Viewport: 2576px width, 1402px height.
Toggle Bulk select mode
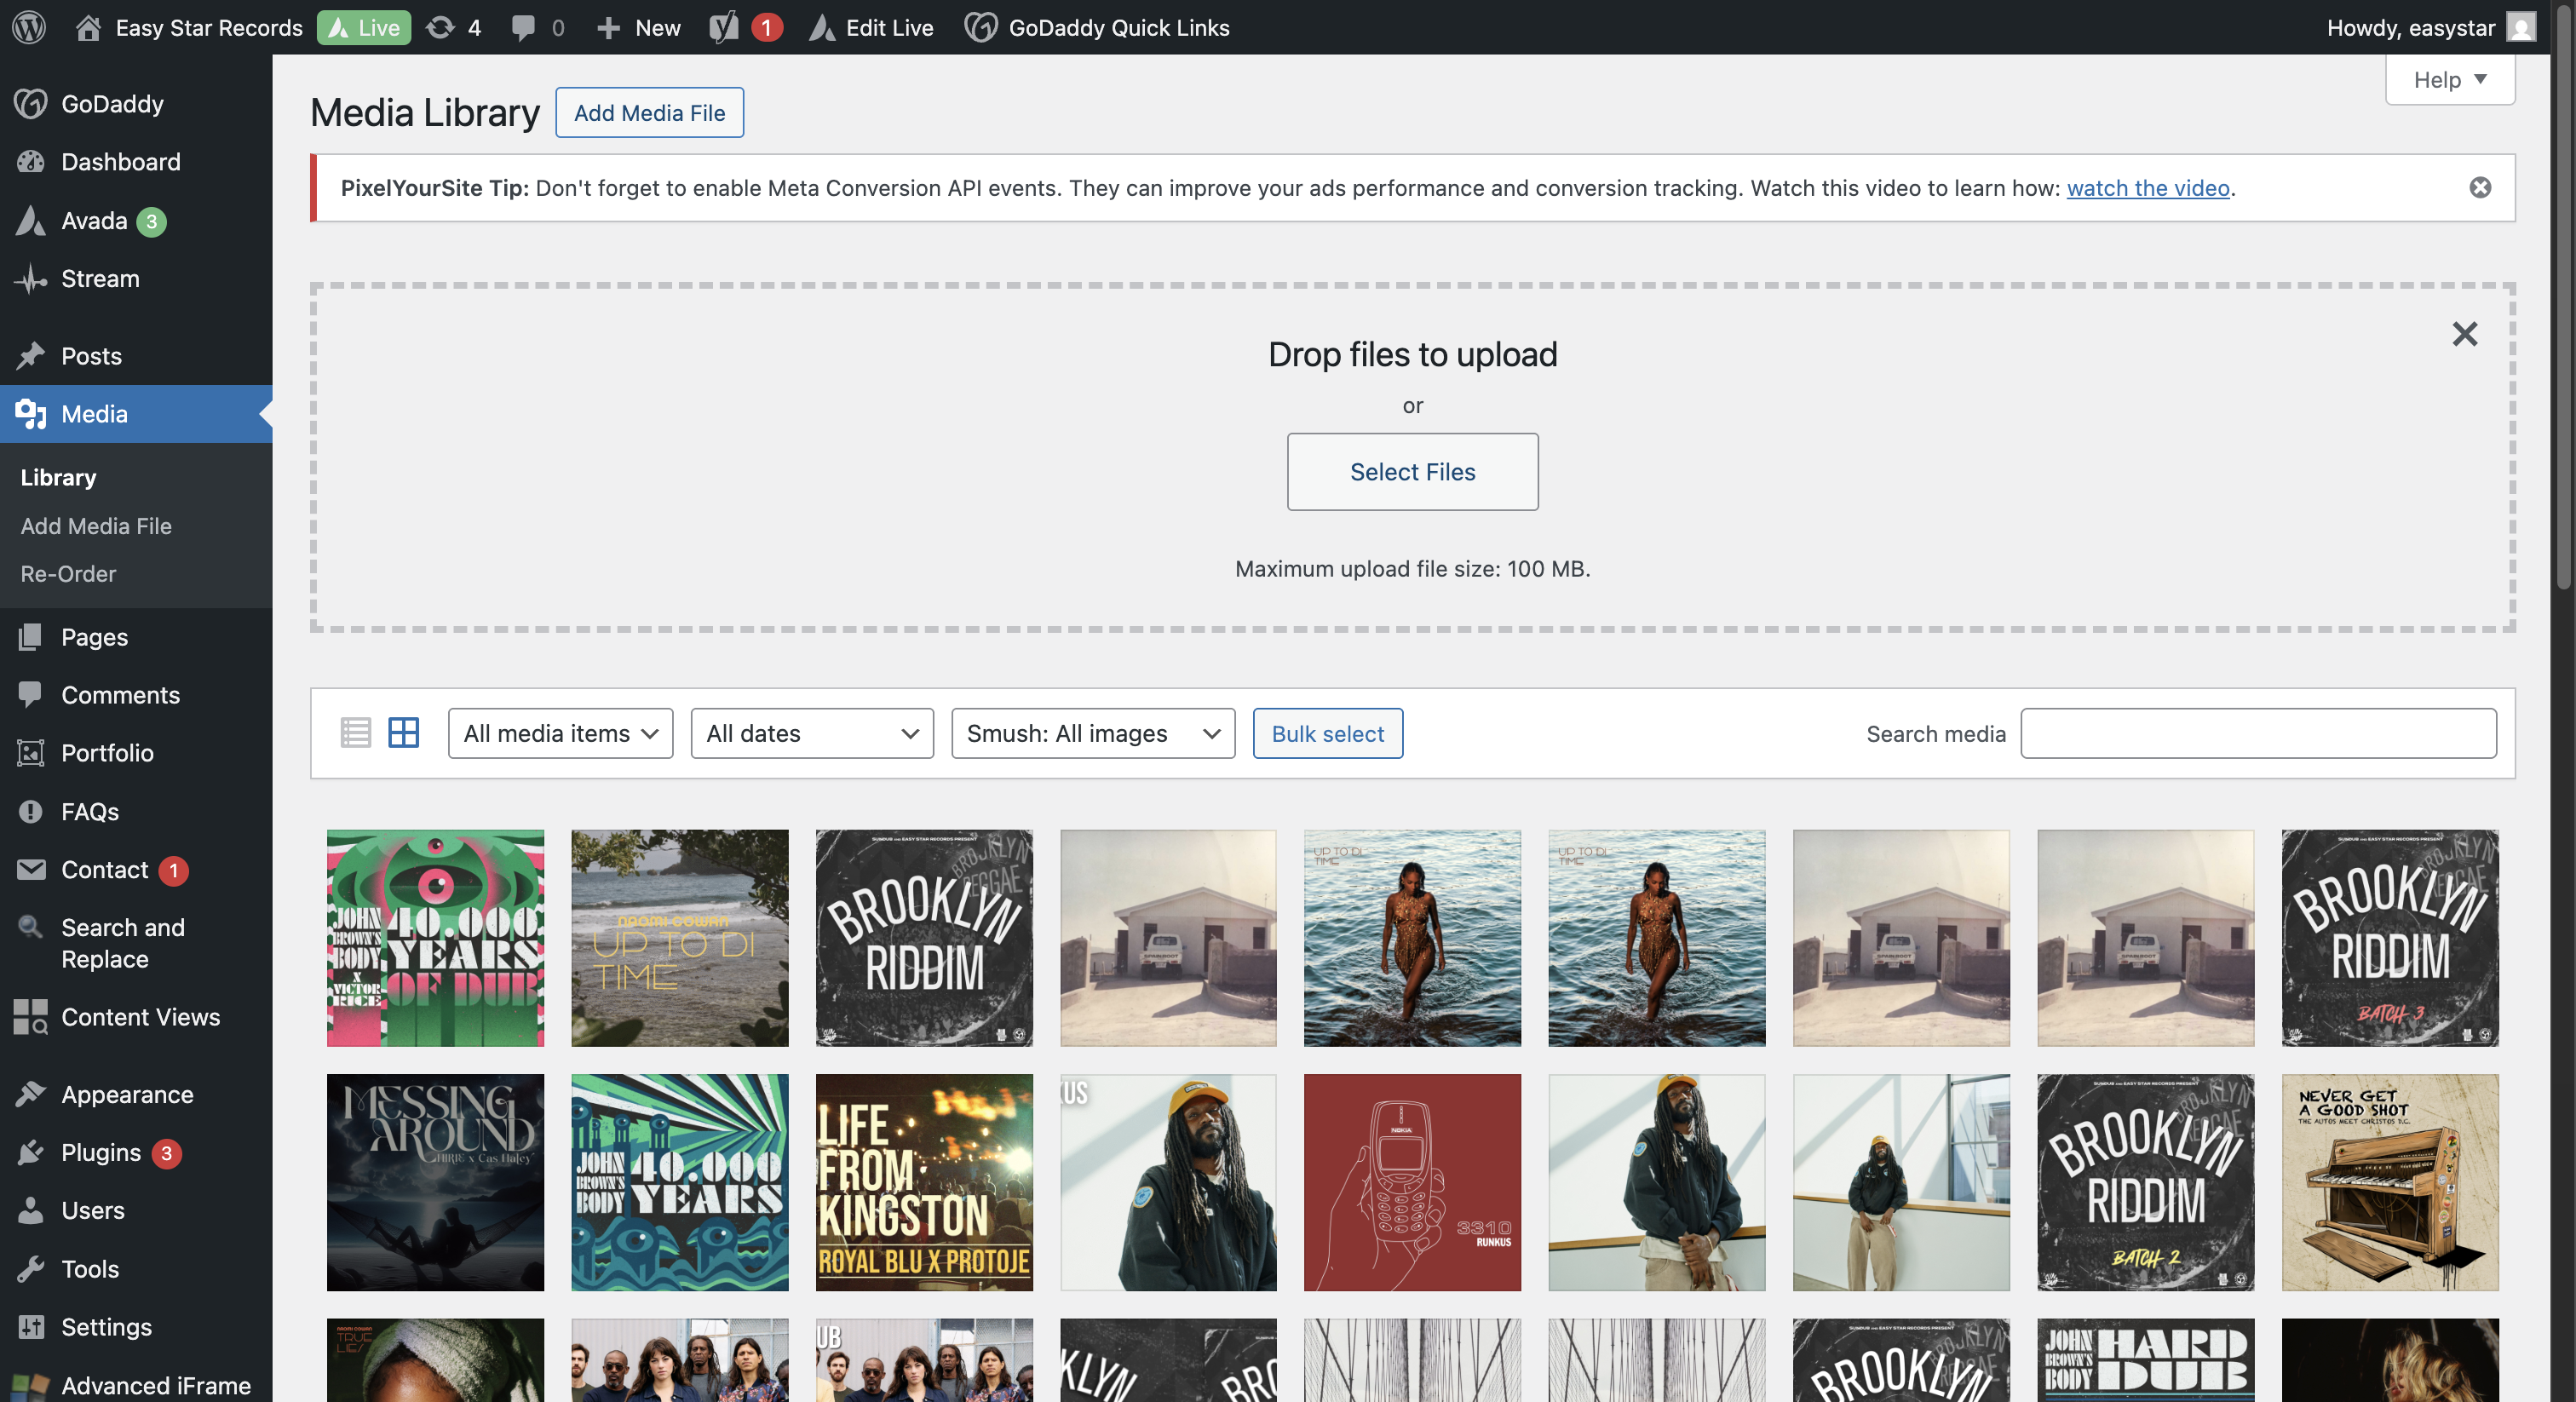click(x=1327, y=733)
